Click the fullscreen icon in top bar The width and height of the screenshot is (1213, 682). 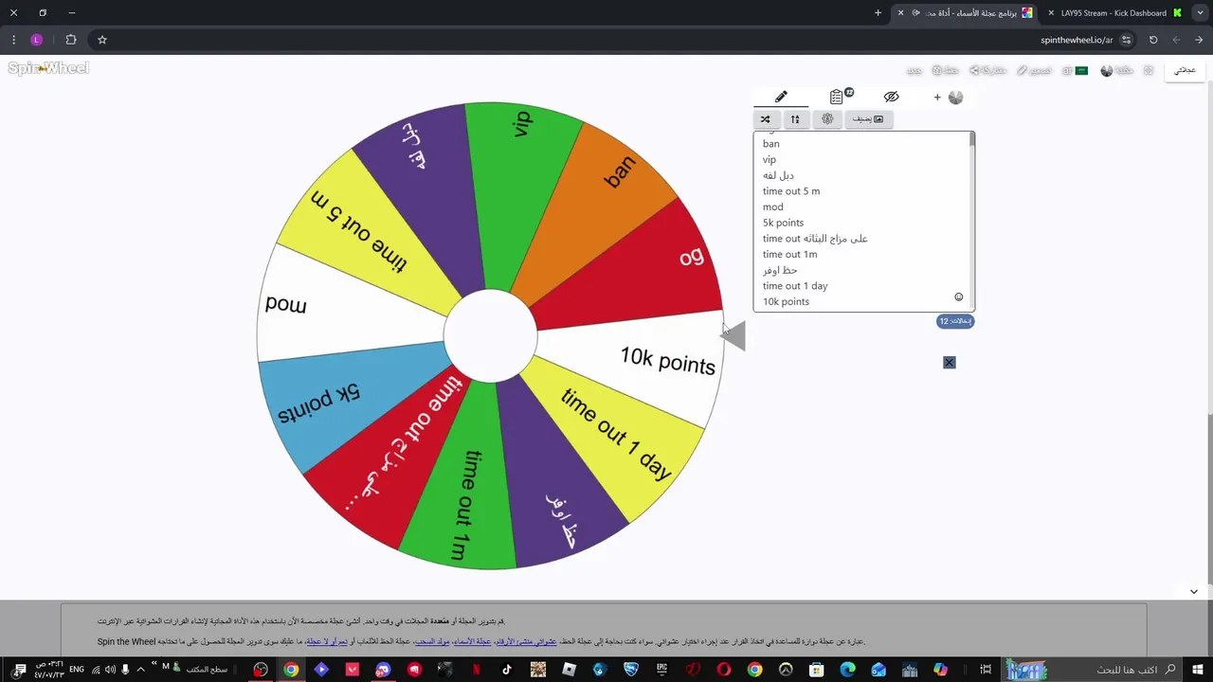[1149, 71]
